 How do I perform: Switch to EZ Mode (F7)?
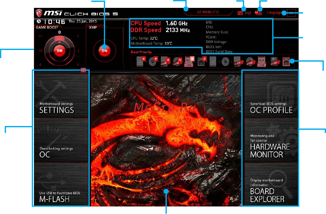pos(208,12)
